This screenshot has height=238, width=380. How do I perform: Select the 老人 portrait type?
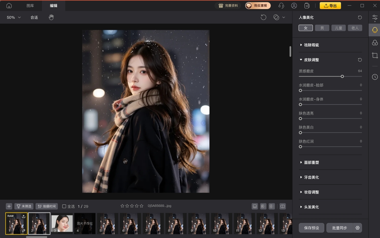point(355,28)
